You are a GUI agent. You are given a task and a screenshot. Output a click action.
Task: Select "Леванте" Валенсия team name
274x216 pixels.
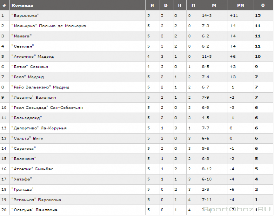point(34,97)
